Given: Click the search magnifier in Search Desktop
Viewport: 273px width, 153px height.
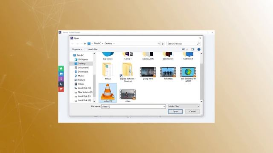Looking at the screenshot, I should 198,44.
